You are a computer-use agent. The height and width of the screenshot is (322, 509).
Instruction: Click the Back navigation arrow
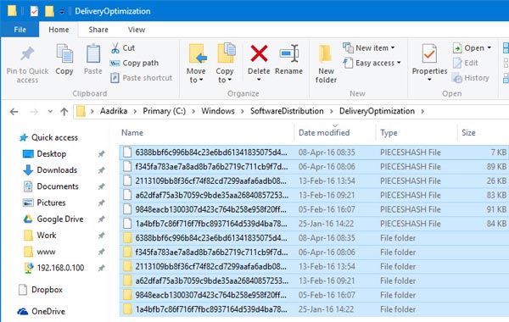coord(14,112)
